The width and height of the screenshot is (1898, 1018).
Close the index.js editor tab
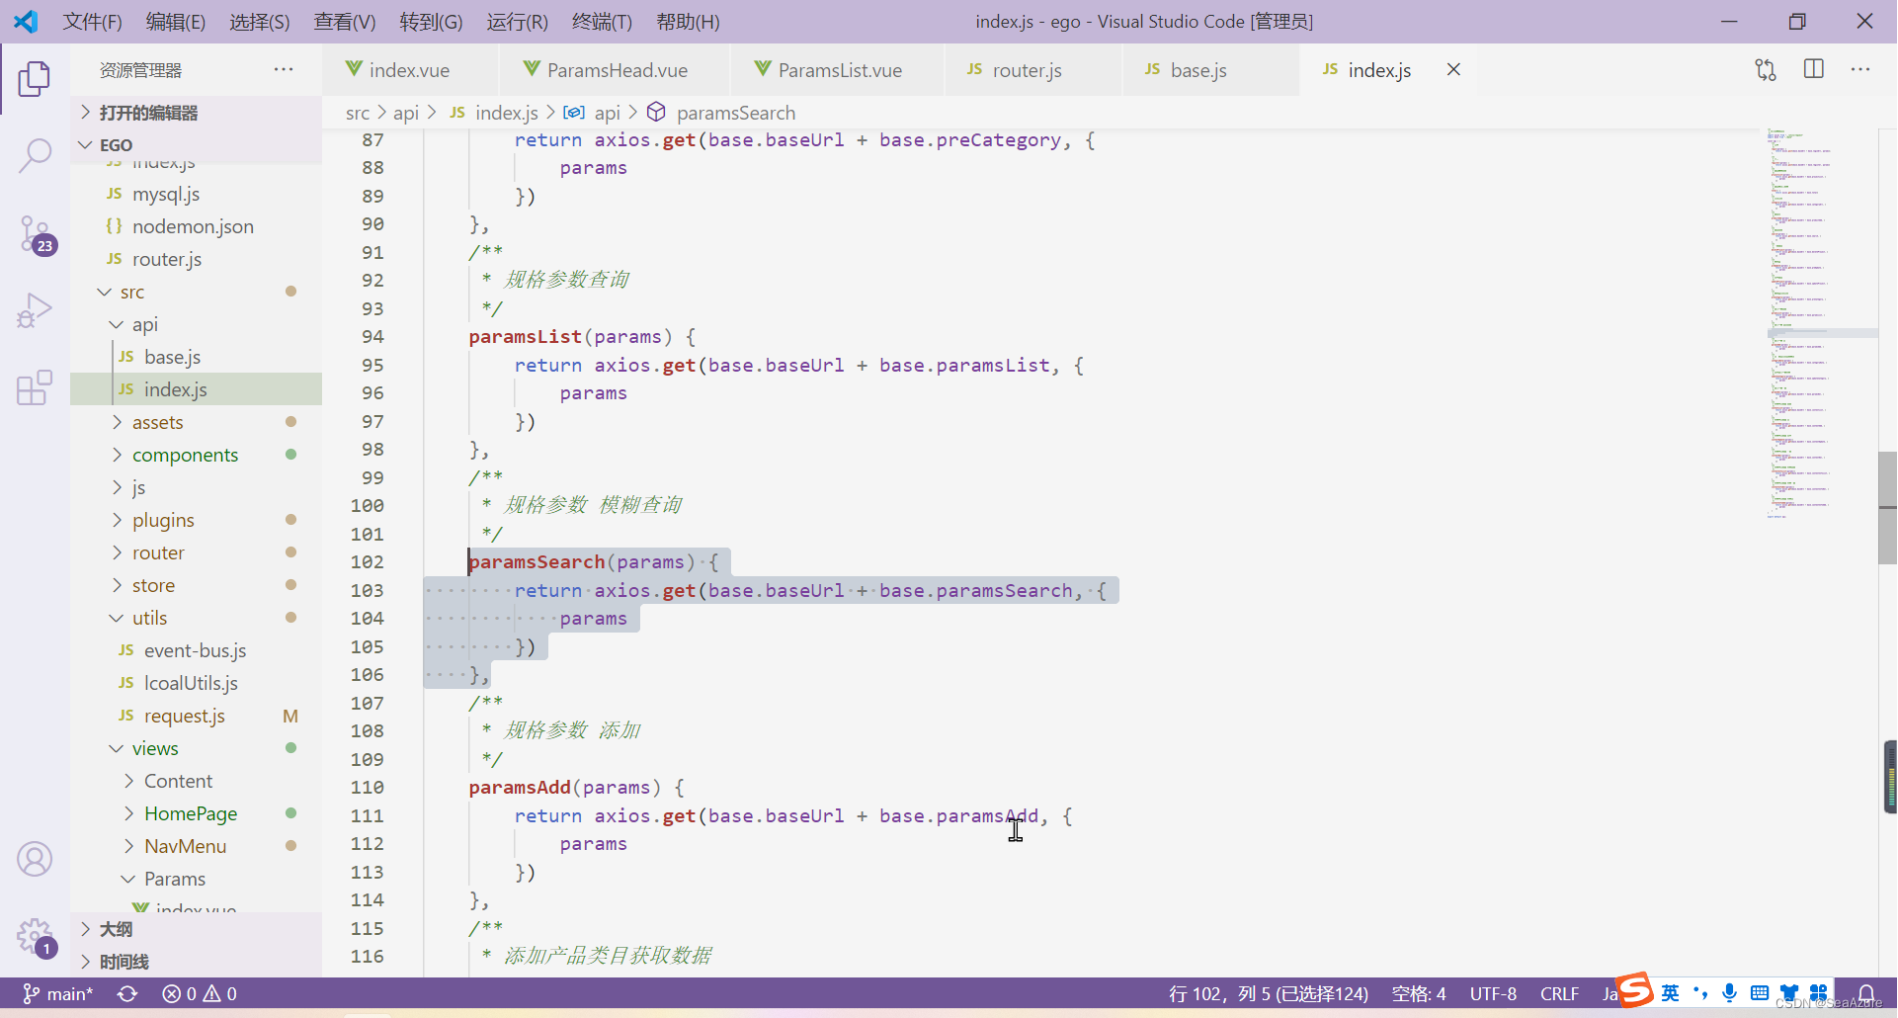[x=1453, y=69]
